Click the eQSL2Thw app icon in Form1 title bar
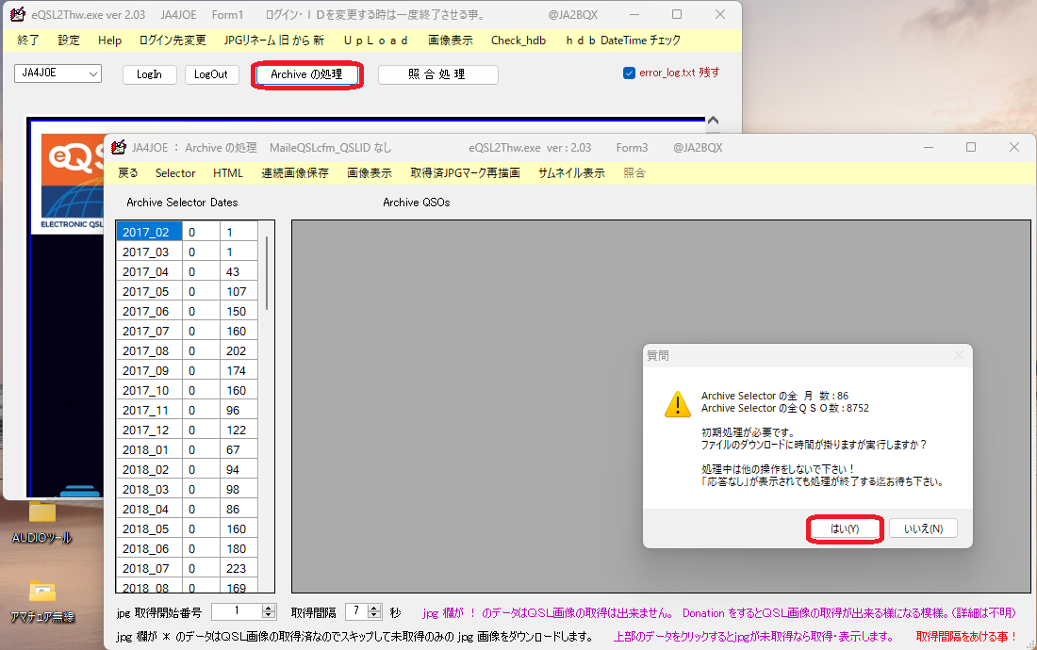The height and width of the screenshot is (650, 1037). tap(18, 14)
